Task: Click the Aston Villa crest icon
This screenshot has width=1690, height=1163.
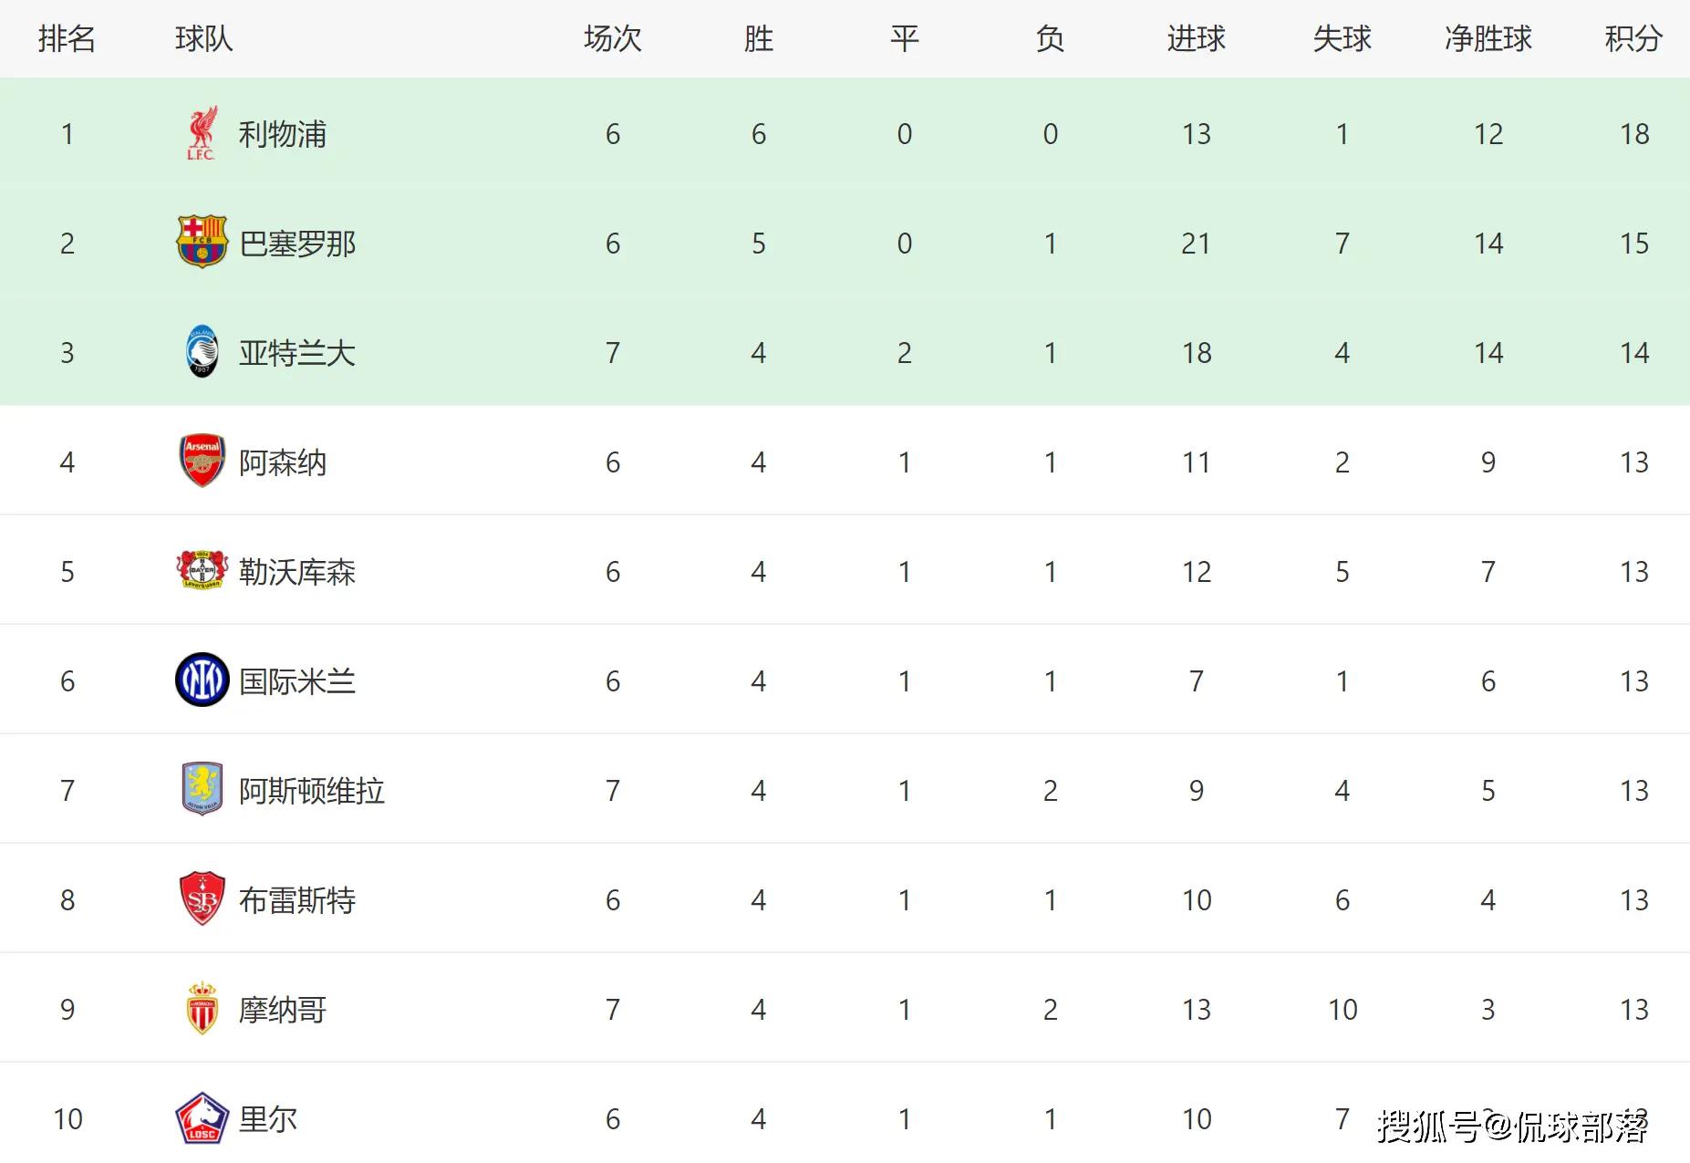Action: (202, 789)
